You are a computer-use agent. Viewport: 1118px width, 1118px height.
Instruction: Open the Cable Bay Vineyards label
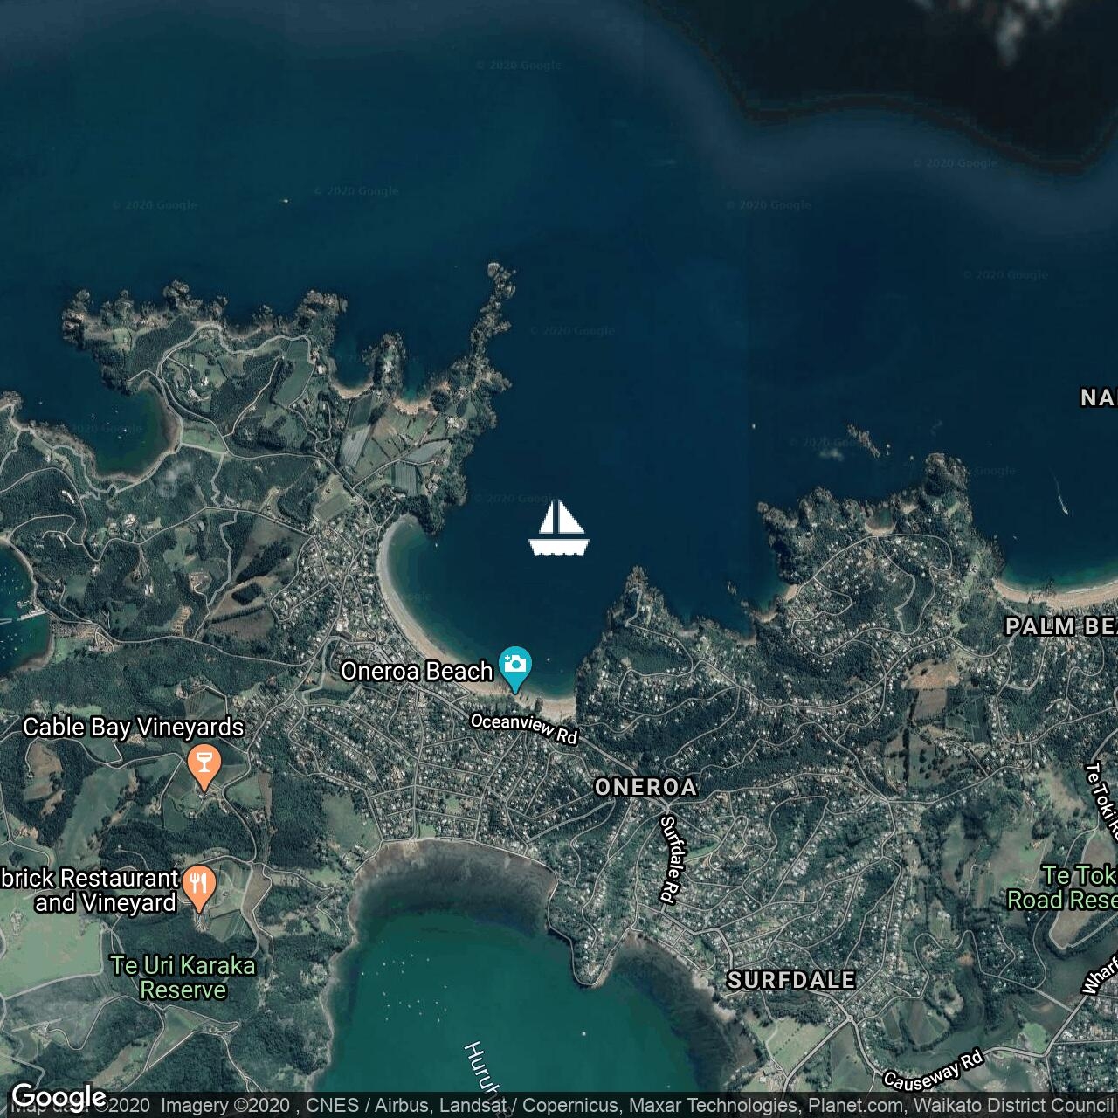pos(134,728)
